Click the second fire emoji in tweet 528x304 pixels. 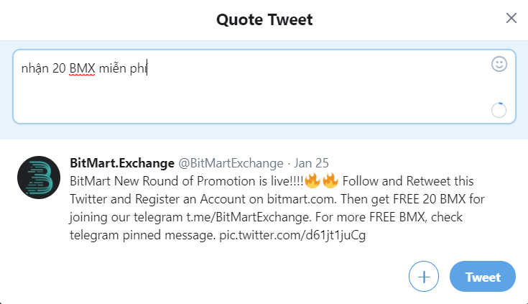point(330,180)
